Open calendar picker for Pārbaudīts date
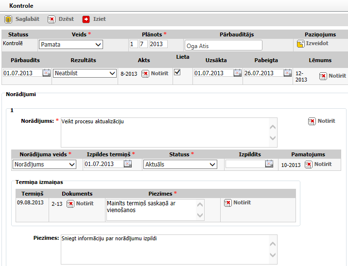The image size is (348, 266). 46,73
